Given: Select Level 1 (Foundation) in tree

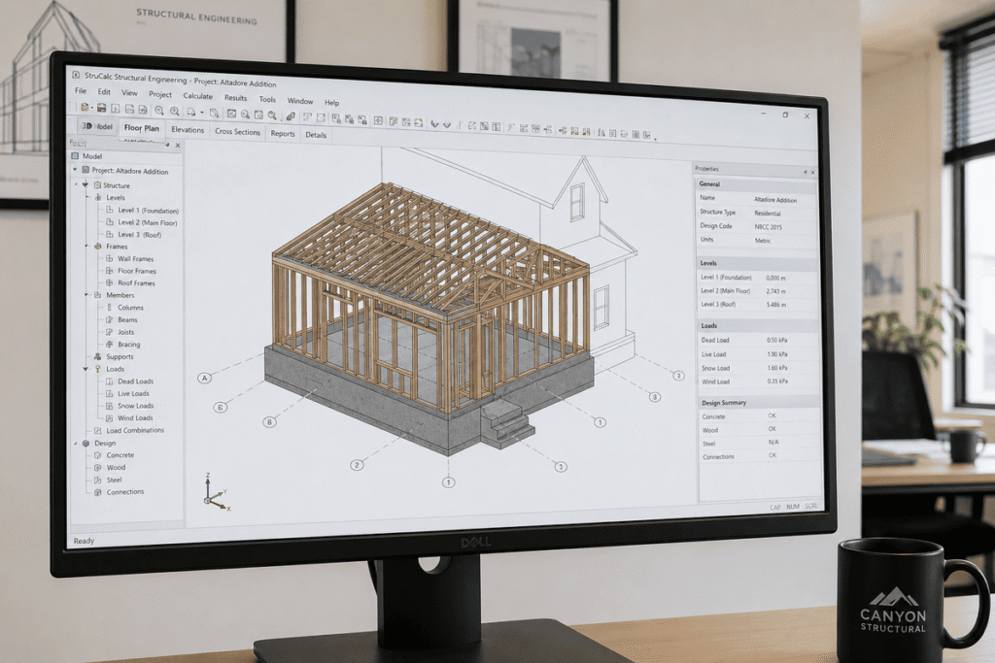Looking at the screenshot, I should (x=148, y=210).
